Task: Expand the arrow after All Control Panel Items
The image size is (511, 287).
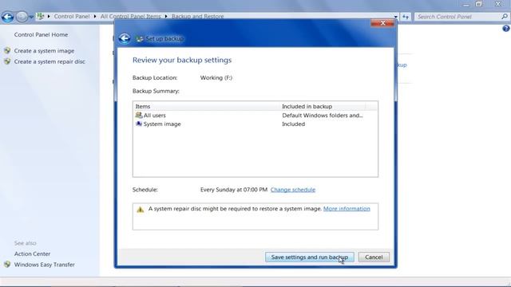Action: (166, 16)
